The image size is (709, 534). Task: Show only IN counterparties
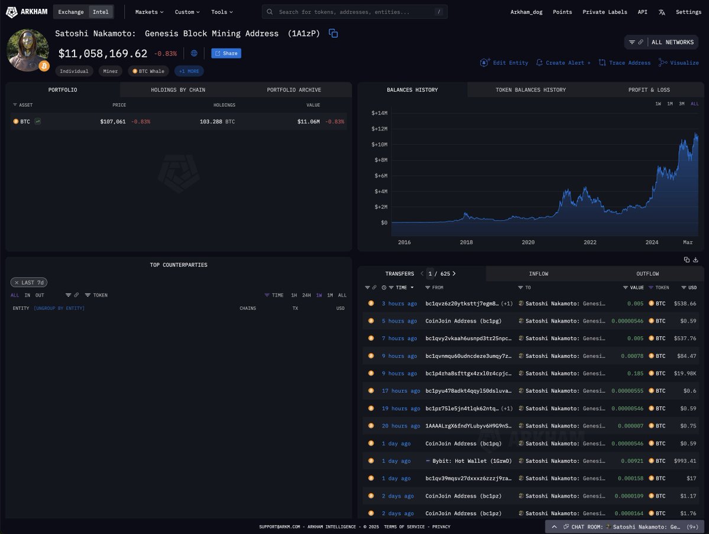(x=27, y=295)
